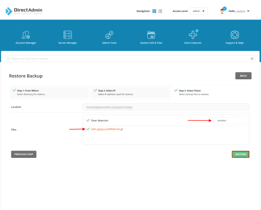Click the Previous Step button
The image size is (261, 210).
tap(24, 154)
